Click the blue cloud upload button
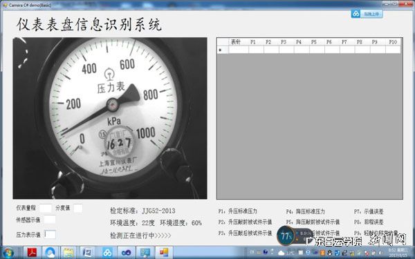The image size is (415, 259). 367,14
